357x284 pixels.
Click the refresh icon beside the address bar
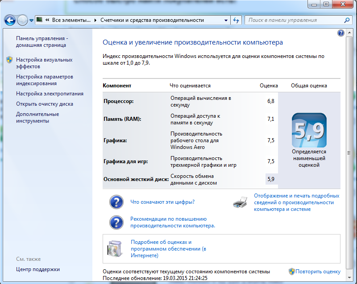[x=237, y=20]
